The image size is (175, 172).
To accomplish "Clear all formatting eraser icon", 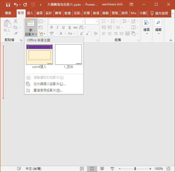I will point(96,34).
